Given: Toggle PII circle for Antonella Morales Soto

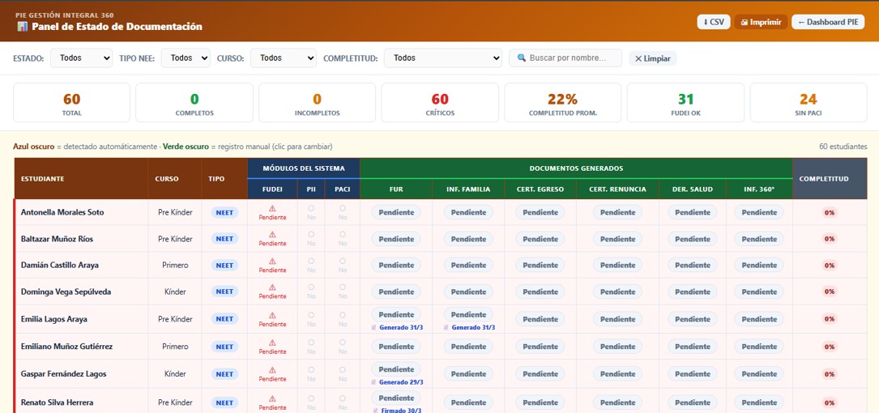Looking at the screenshot, I should pos(311,208).
